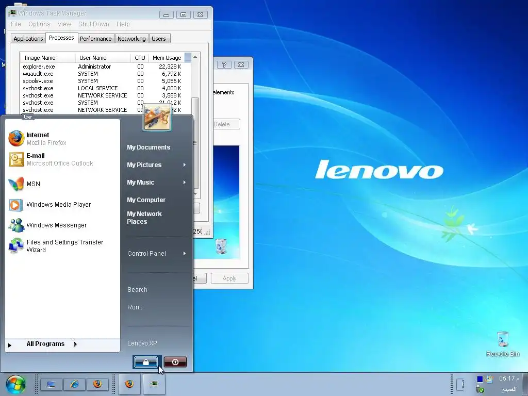Sort by Mem Usage column header
This screenshot has width=528, height=396.
(x=167, y=58)
